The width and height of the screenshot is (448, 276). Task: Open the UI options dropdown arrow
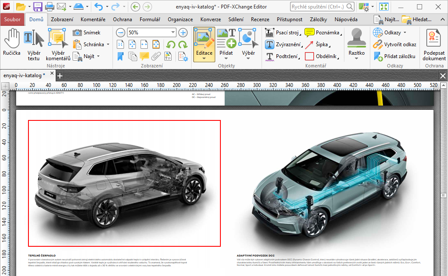pyautogui.click(x=372, y=6)
